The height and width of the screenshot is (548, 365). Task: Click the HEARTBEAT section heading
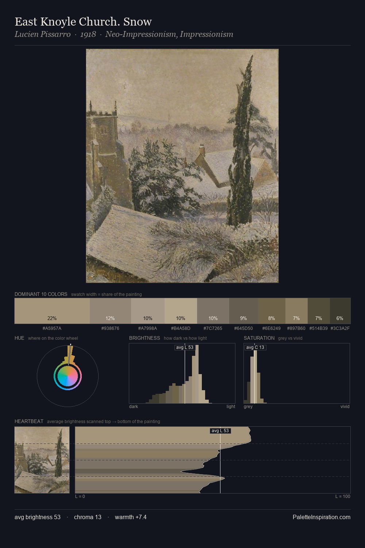coord(29,421)
